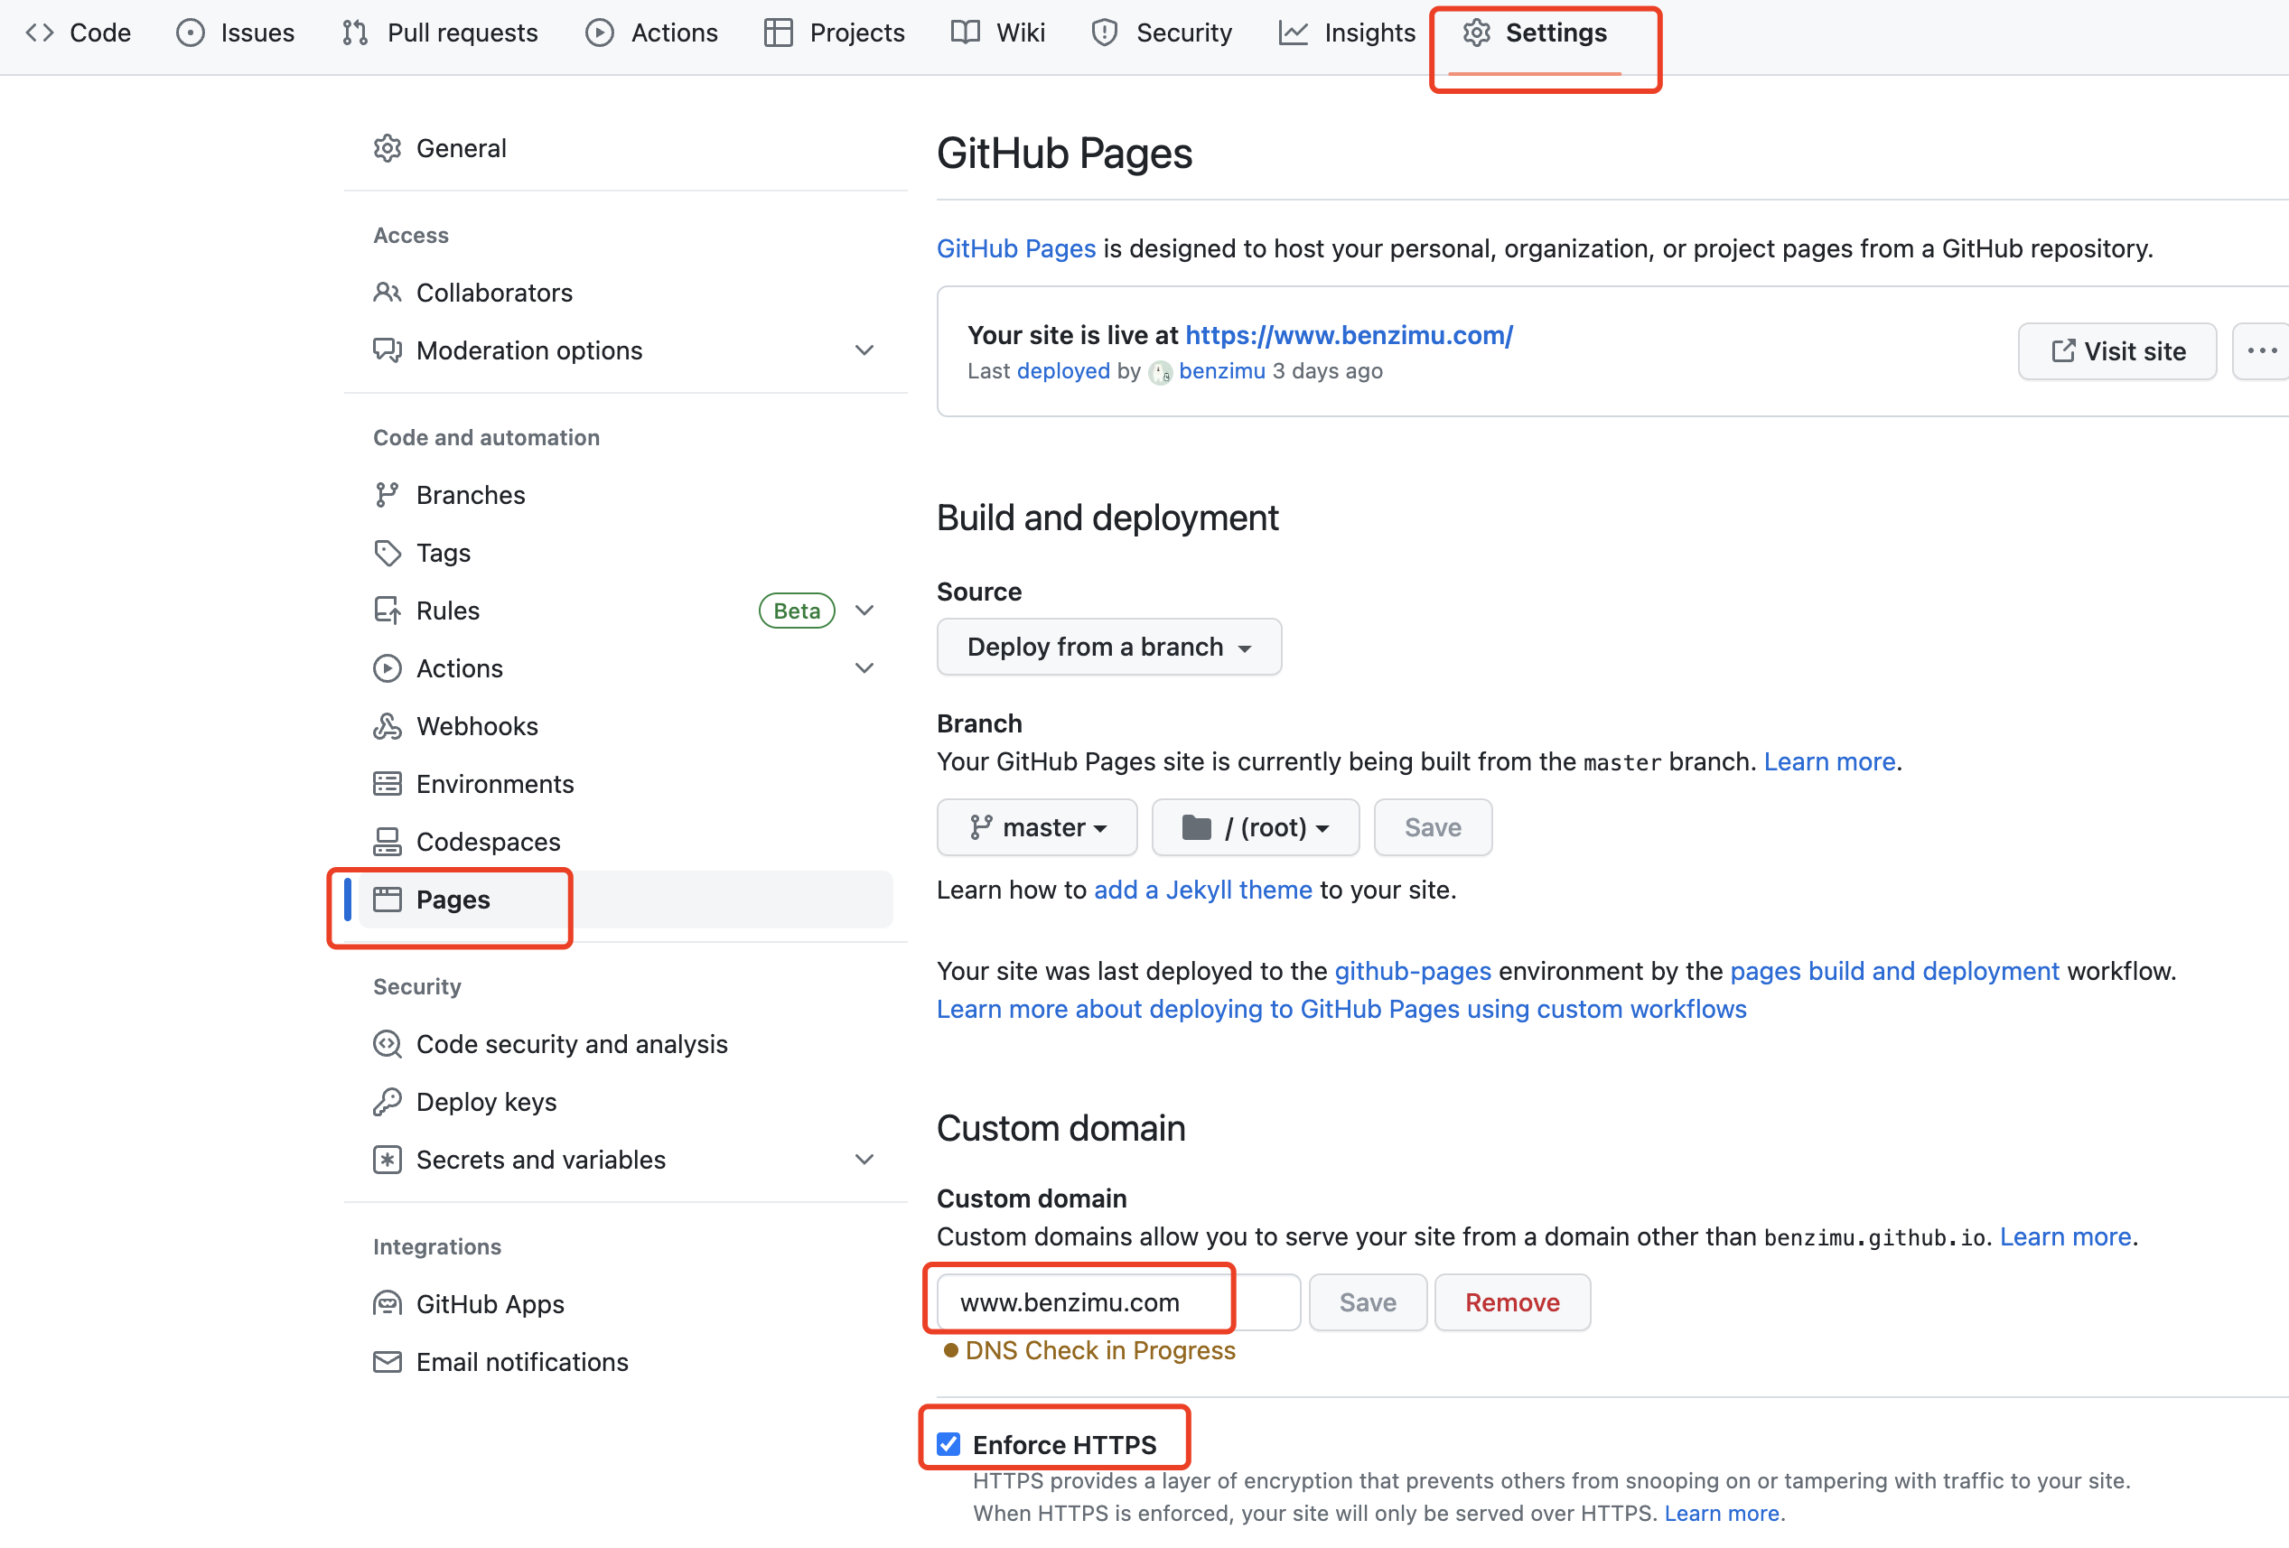This screenshot has width=2289, height=1548.
Task: Click Save next to custom domain
Action: [x=1369, y=1303]
